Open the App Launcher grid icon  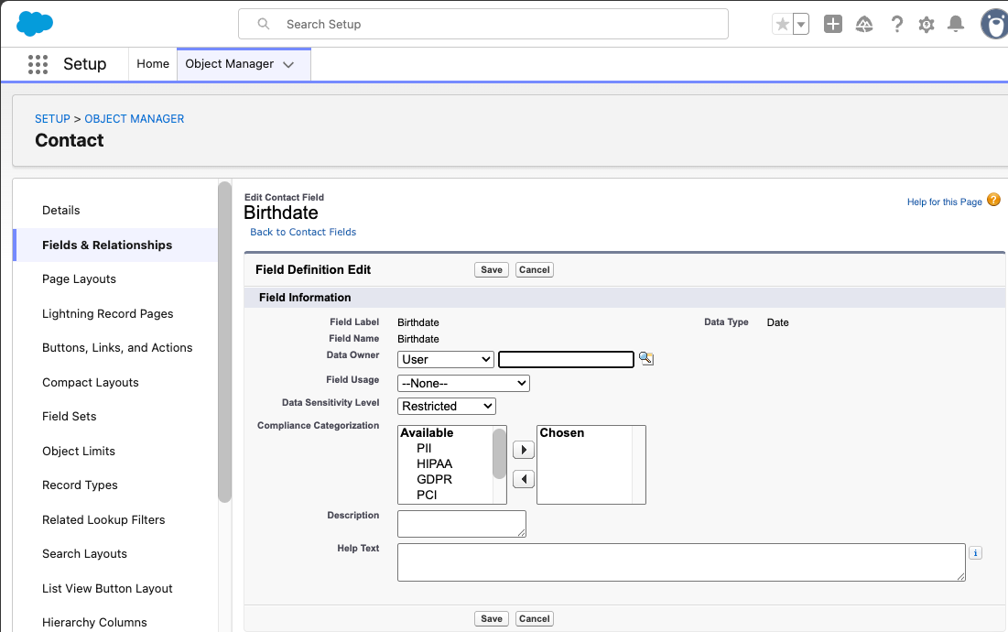coord(38,64)
